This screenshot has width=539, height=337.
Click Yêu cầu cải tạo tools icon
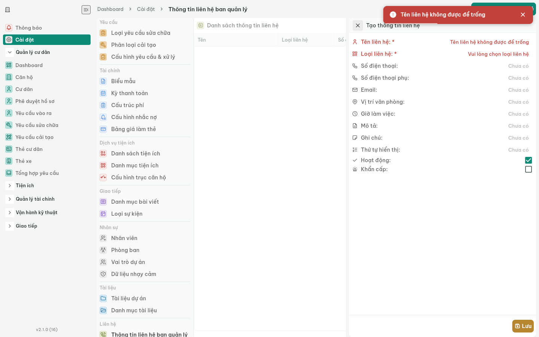9,137
